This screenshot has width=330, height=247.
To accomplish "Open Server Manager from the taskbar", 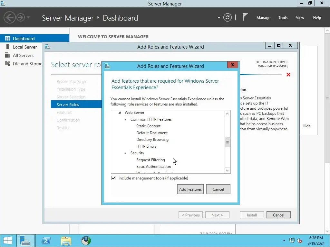I will (25, 241).
